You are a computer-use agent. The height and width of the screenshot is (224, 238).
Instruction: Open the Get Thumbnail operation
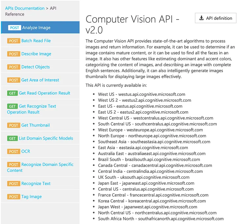point(35,125)
